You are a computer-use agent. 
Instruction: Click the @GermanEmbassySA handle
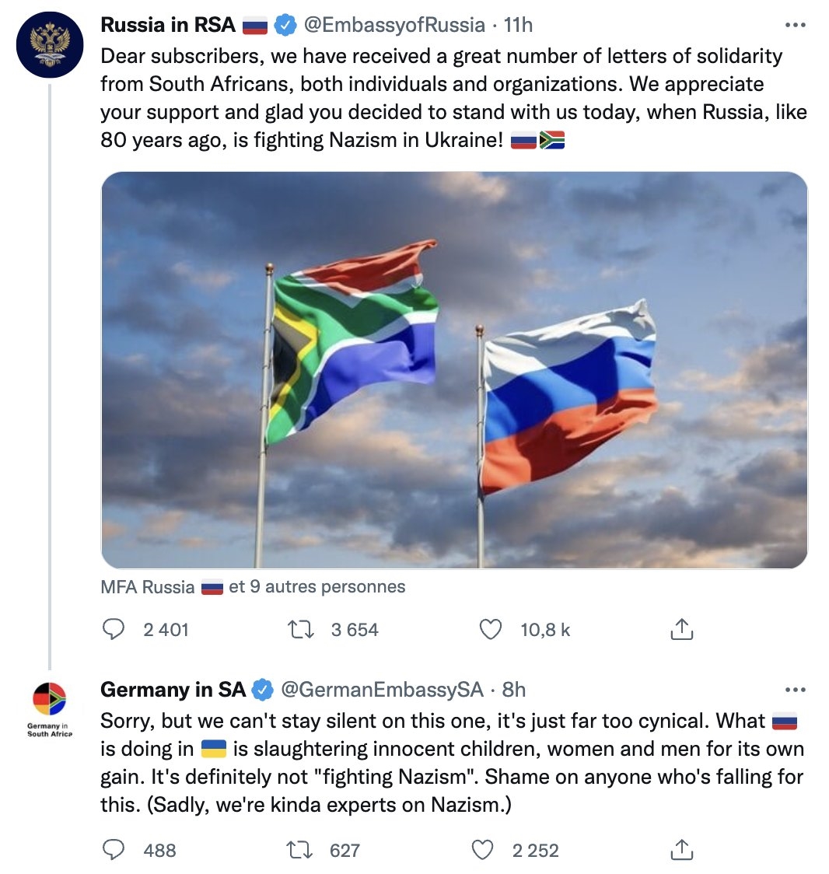click(x=382, y=690)
